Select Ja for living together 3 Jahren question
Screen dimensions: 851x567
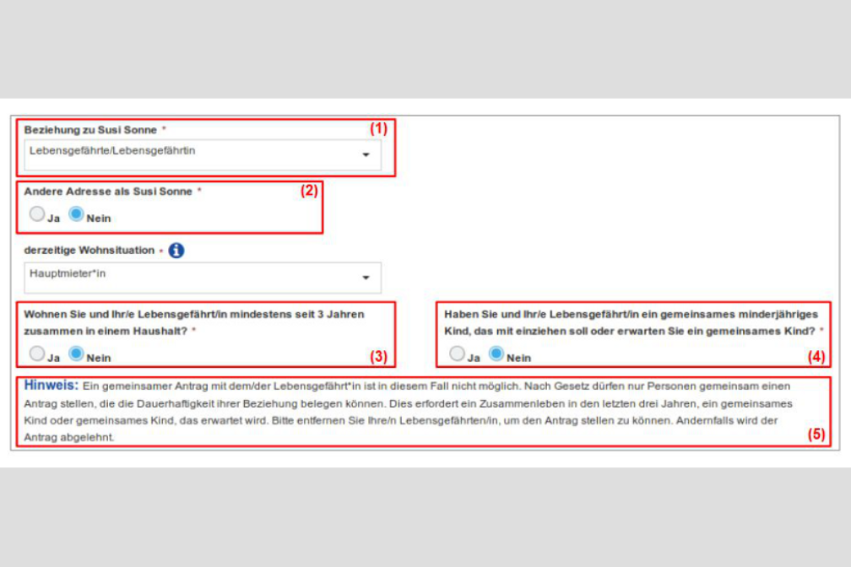[37, 354]
